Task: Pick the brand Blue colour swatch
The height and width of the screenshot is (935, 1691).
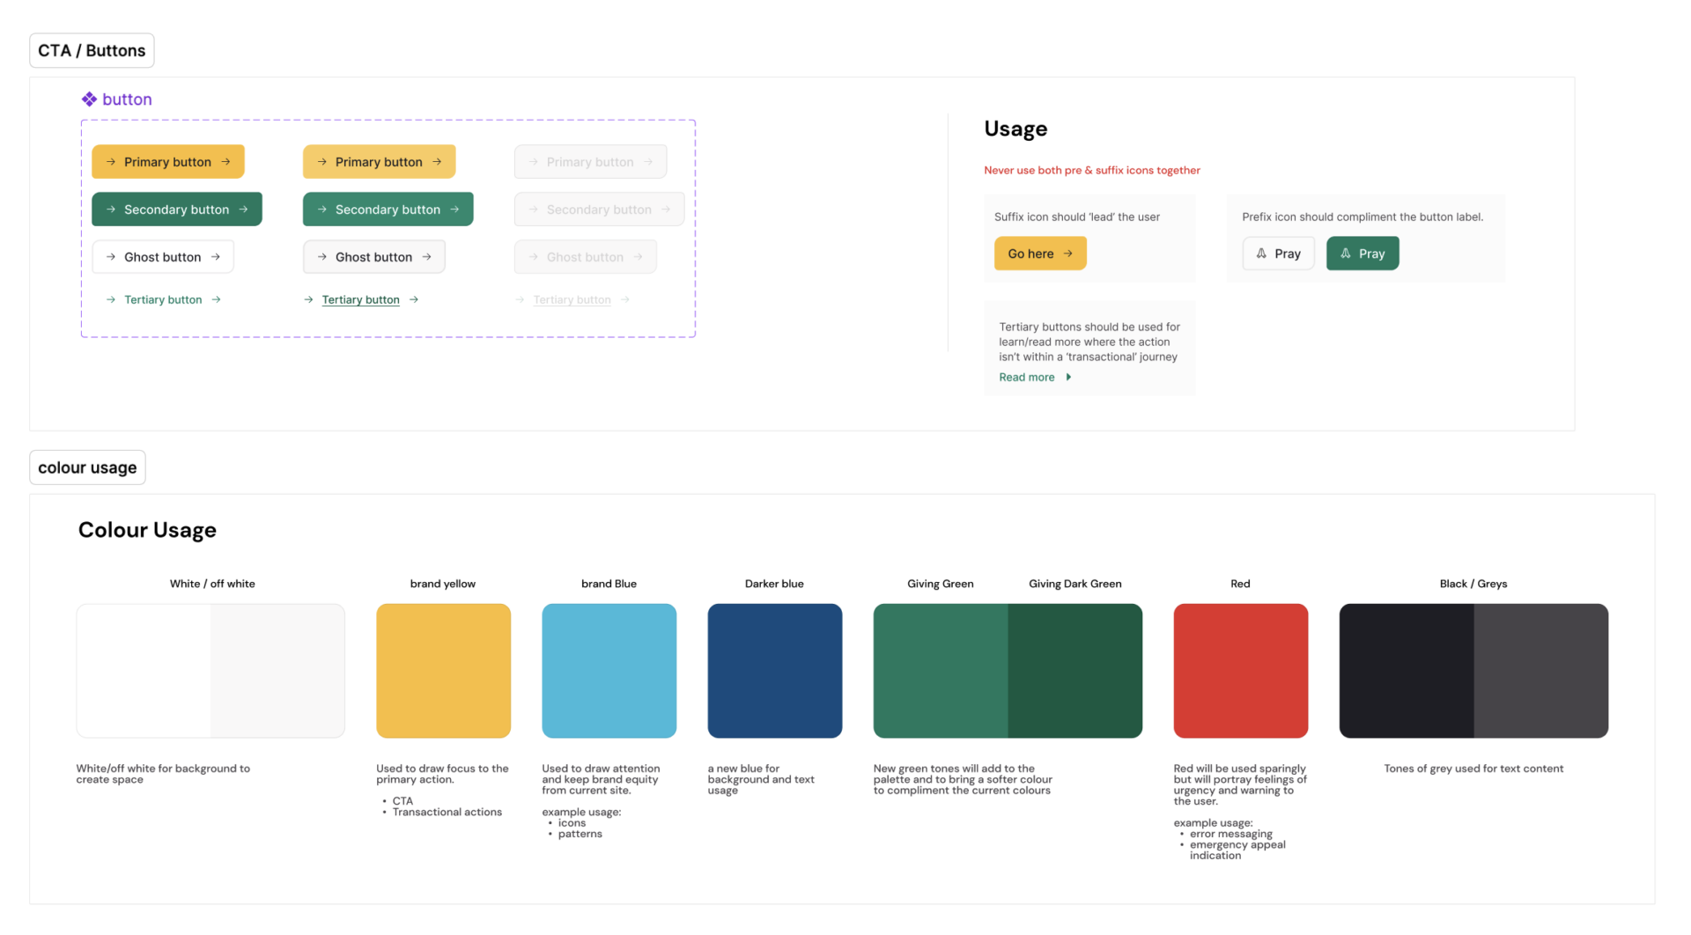Action: tap(609, 671)
